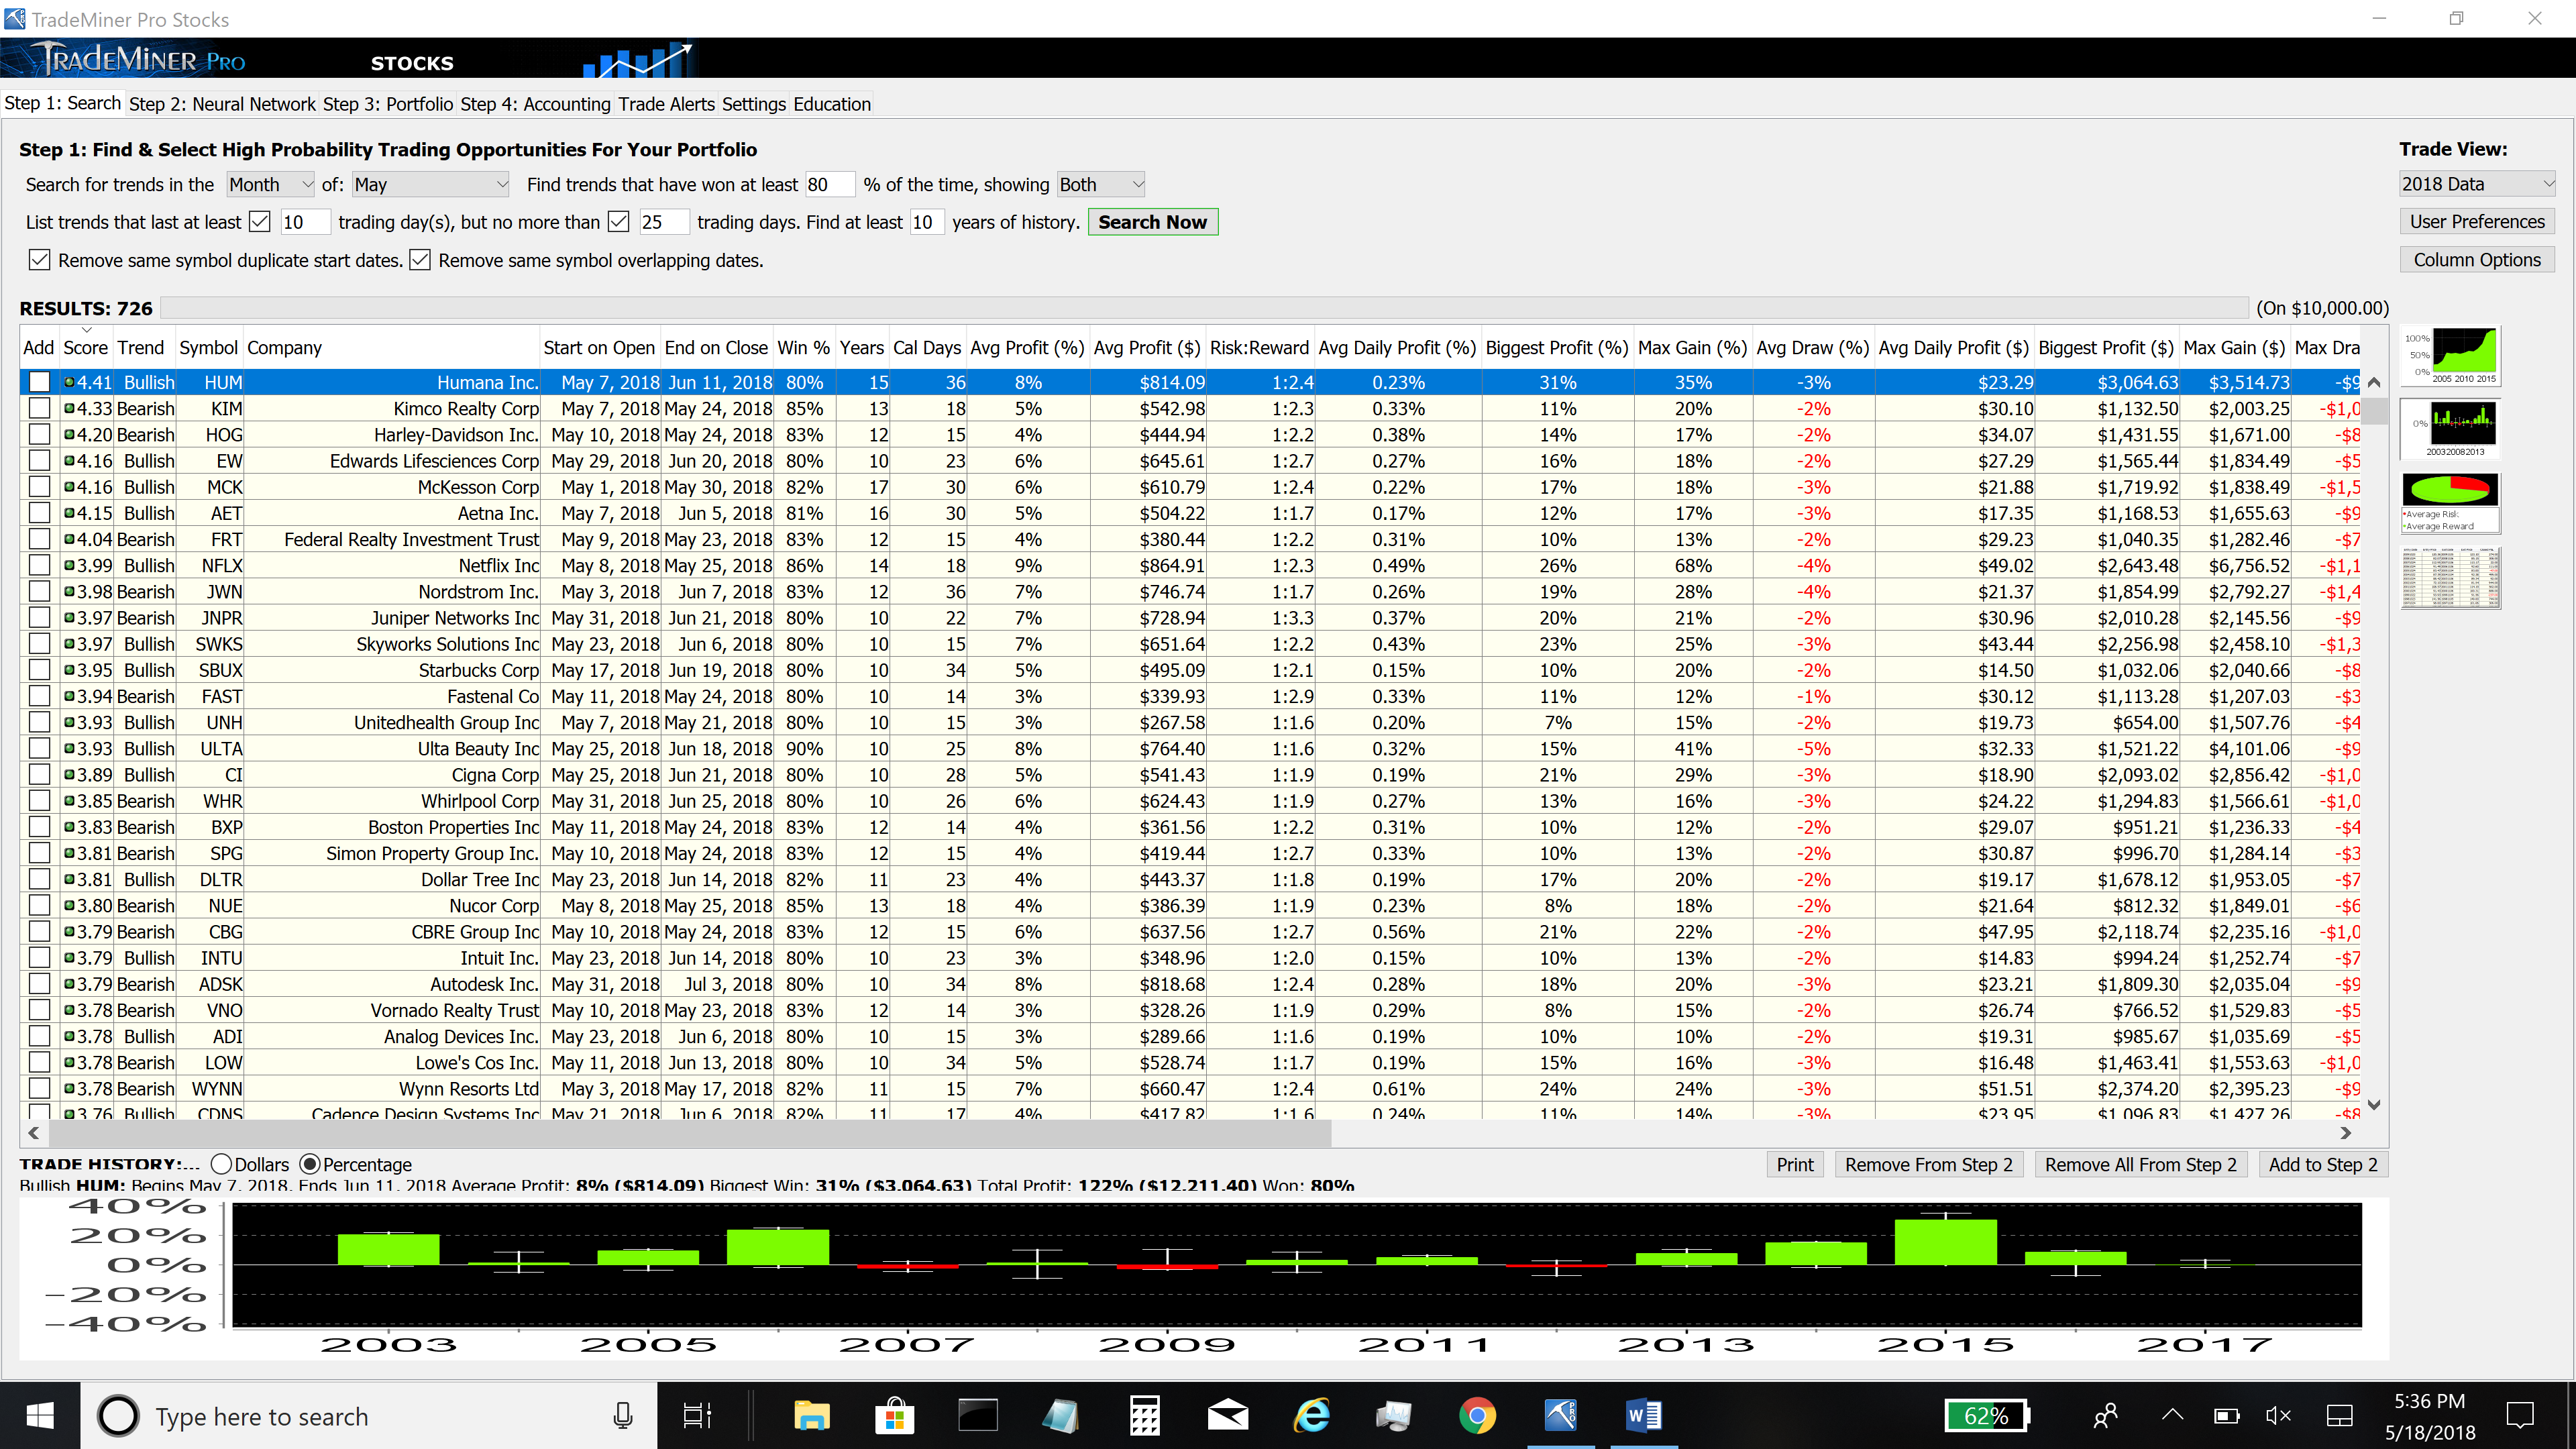
Task: Switch to Step 3: Portfolio tab
Action: point(388,104)
